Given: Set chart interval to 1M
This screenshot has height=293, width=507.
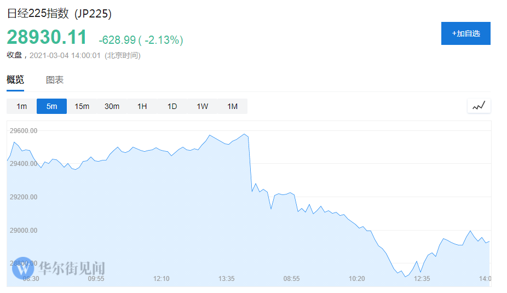Looking at the screenshot, I should point(232,106).
